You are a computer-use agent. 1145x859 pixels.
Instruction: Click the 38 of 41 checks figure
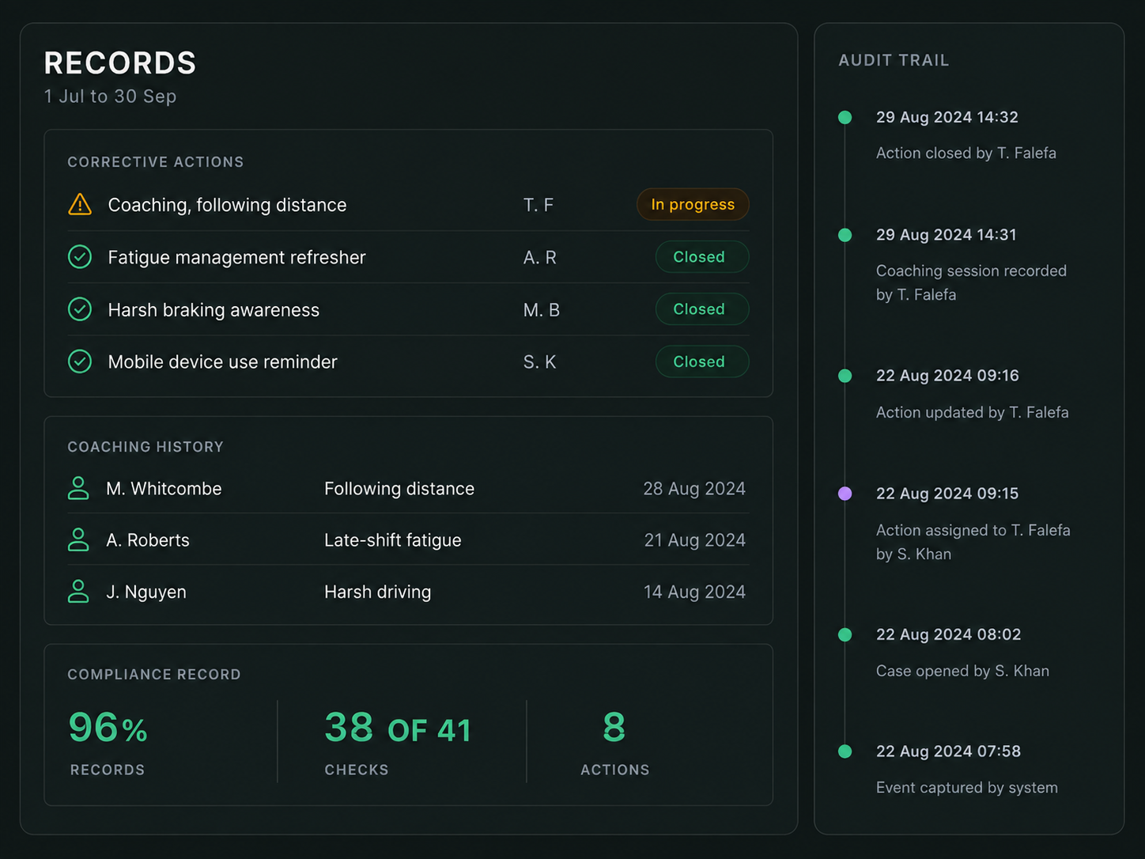[x=398, y=728]
